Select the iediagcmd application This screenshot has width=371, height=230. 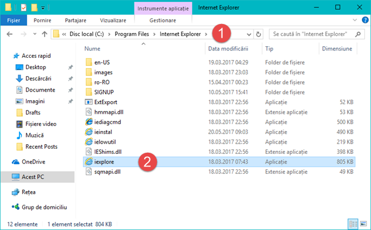pyautogui.click(x=108, y=122)
